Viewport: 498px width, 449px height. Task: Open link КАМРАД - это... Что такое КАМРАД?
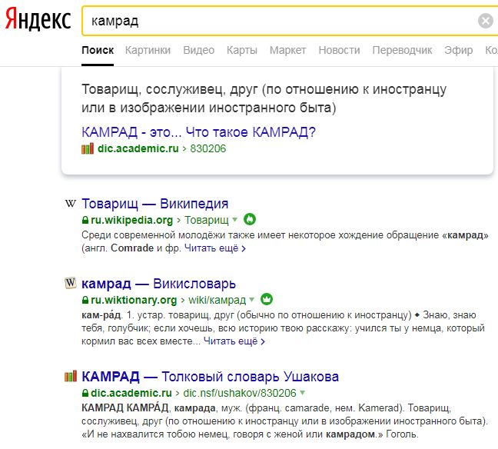pos(198,132)
